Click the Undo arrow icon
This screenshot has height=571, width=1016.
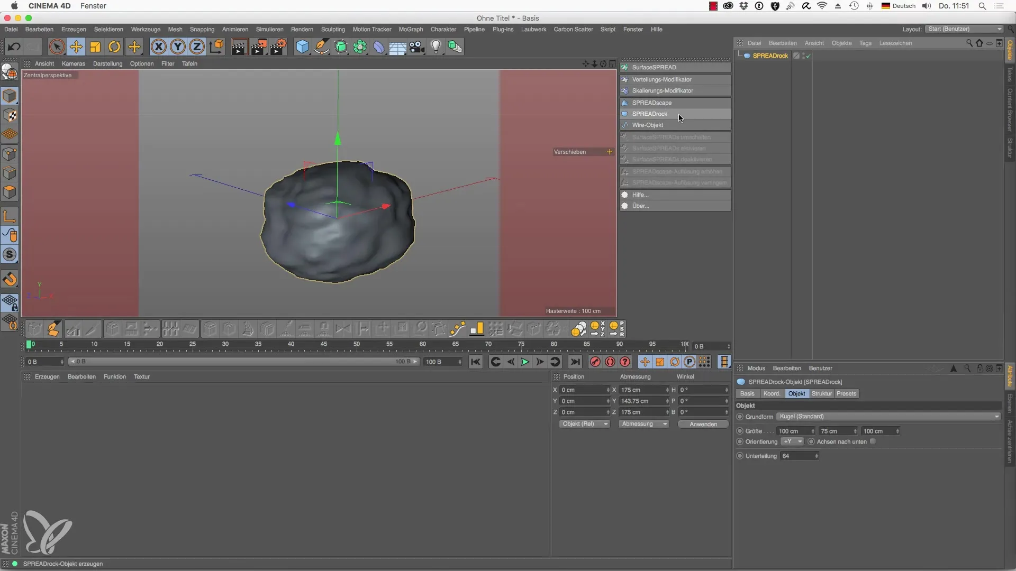pos(14,47)
